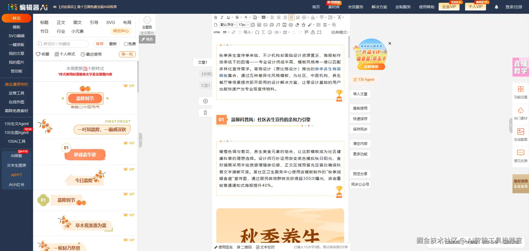Screen dimensions: 529x251
Task: Close the VIP upgrade promotion
Action: 390,44
